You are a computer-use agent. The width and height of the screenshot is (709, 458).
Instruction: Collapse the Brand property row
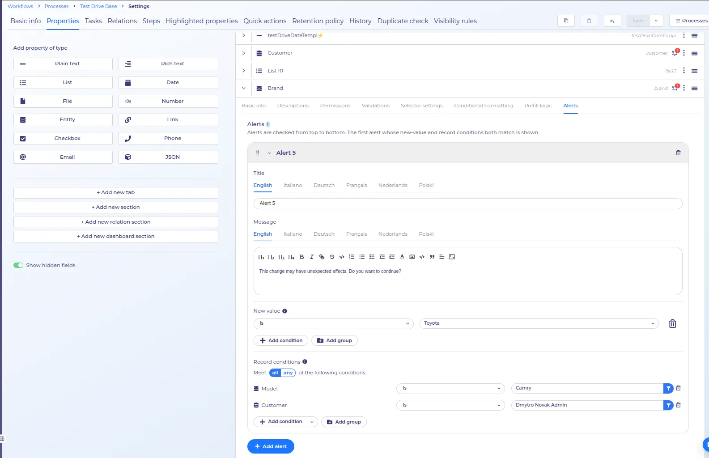pyautogui.click(x=244, y=88)
